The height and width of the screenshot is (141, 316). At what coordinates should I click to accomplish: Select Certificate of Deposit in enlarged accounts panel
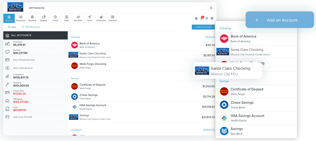click(256, 92)
